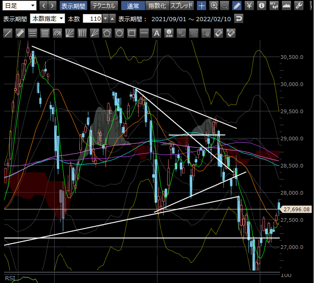Toggle the crosshair cursor button
Image resolution: width=314 pixels, height=283 pixels.
click(202, 6)
